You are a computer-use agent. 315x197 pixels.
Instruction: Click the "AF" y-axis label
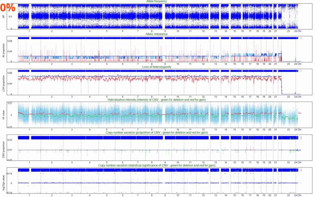(3, 16)
